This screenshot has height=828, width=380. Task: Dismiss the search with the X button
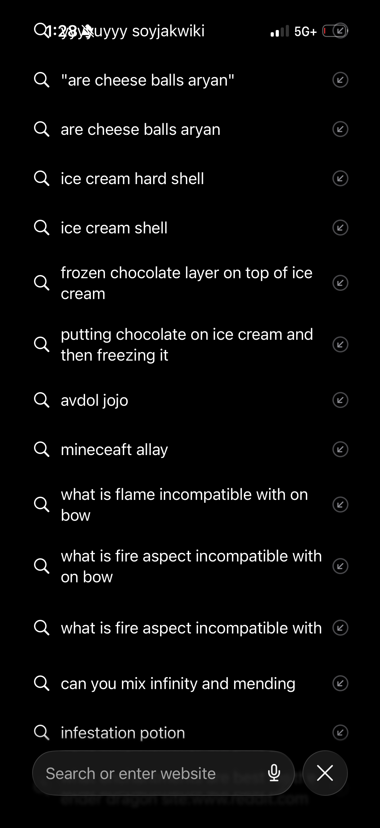click(325, 773)
